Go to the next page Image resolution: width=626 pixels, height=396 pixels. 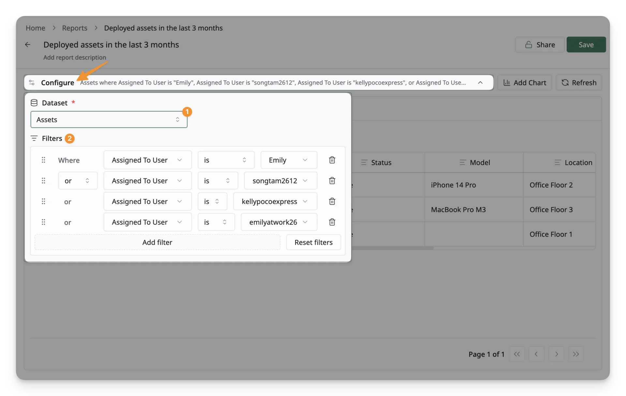556,354
